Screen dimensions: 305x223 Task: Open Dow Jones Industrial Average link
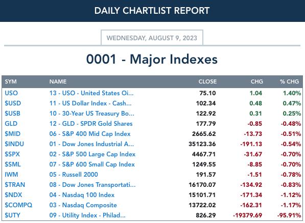click(91, 144)
